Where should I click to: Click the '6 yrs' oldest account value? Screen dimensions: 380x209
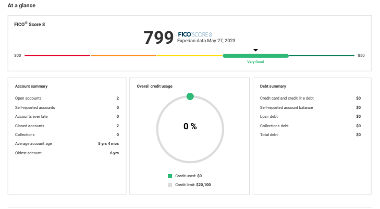point(114,153)
